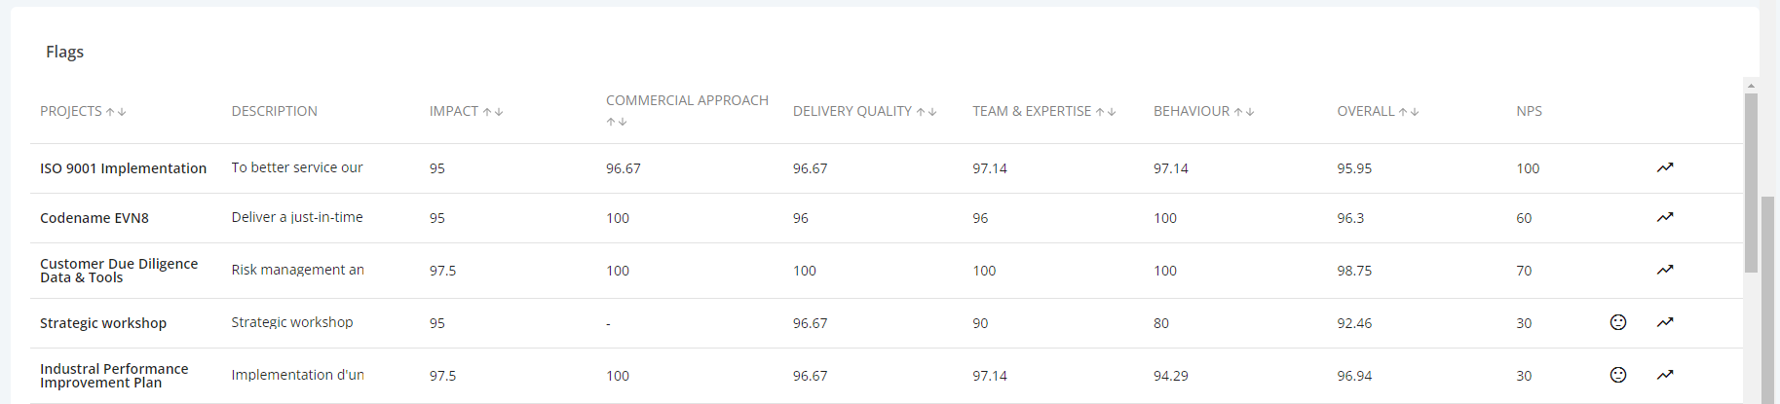Open the Strategic workshop project name
This screenshot has height=404, width=1780.
point(103,323)
